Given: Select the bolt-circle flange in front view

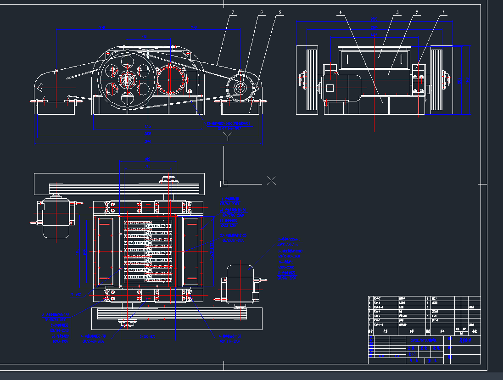Looking at the screenshot, I should click(171, 80).
